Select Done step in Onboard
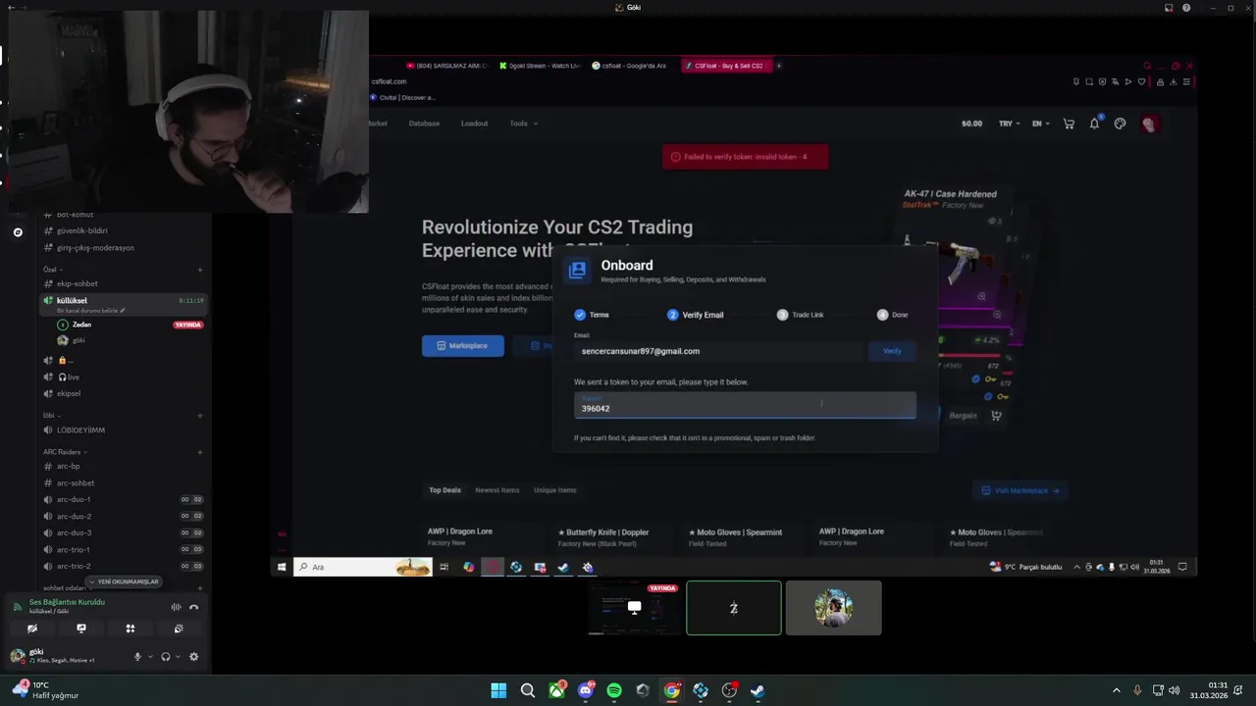Image resolution: width=1256 pixels, height=706 pixels. (893, 315)
